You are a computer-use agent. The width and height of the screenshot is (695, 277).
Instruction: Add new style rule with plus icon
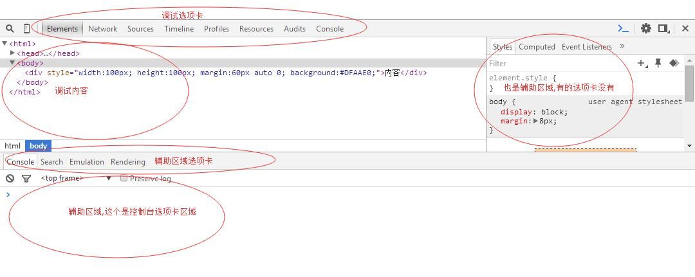pos(642,63)
